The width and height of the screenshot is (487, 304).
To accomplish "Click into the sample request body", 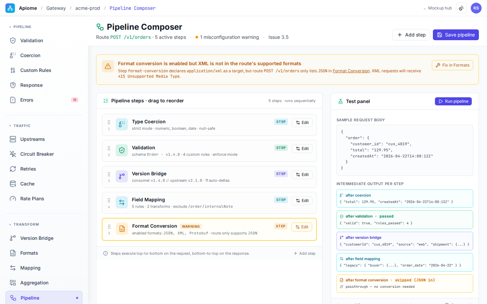I will (405, 150).
